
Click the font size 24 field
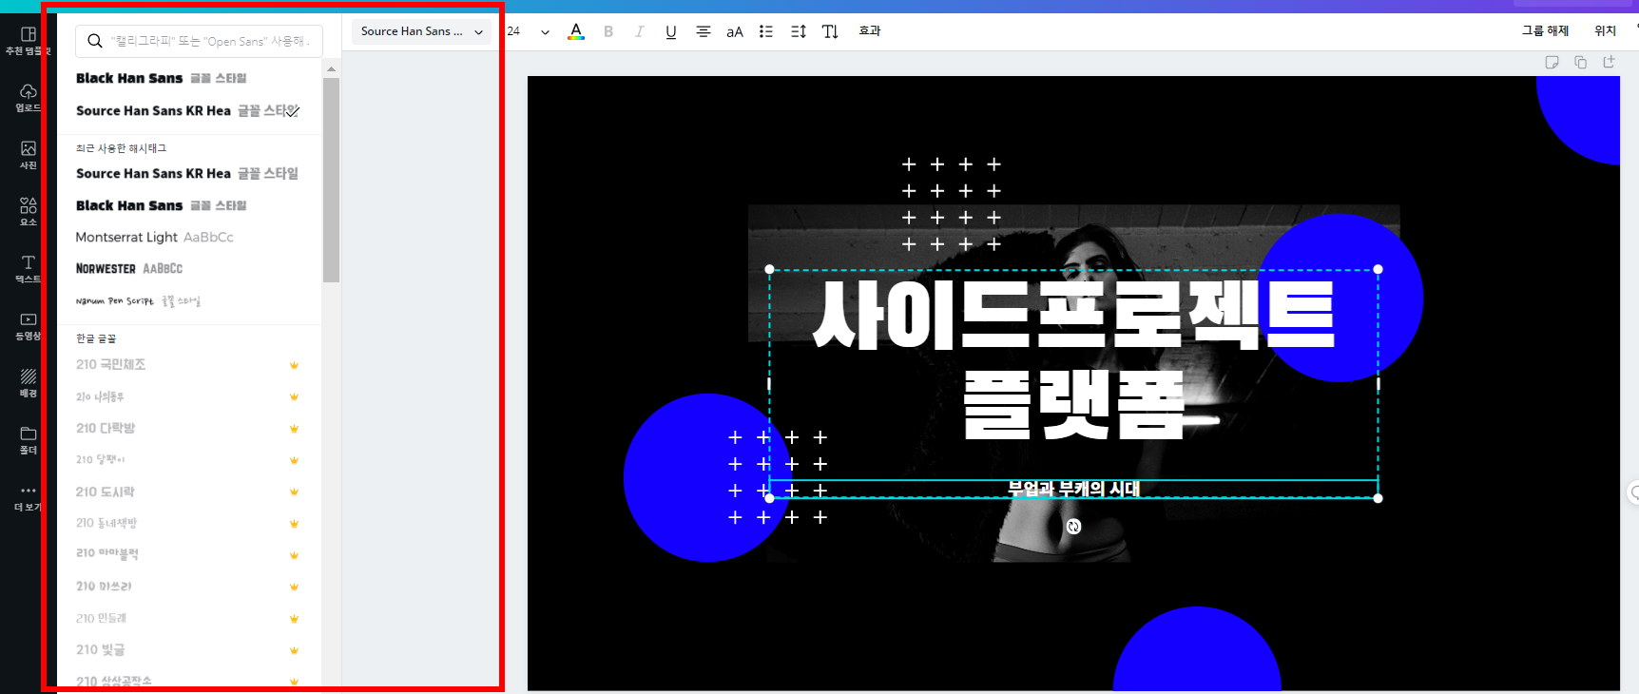(514, 31)
